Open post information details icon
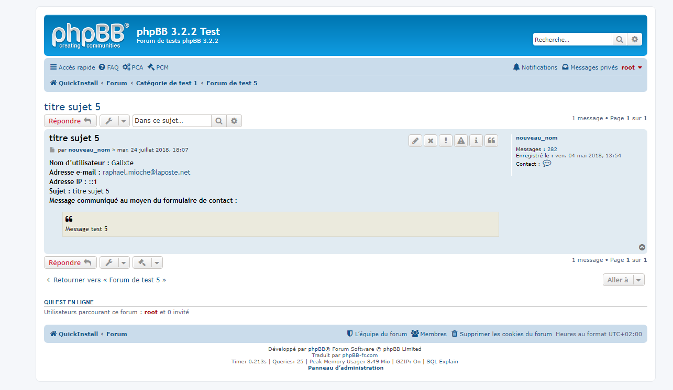 [x=476, y=141]
